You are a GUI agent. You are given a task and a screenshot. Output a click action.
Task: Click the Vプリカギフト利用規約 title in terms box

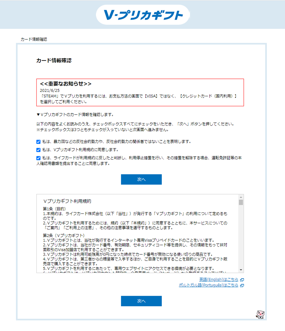[67, 201]
